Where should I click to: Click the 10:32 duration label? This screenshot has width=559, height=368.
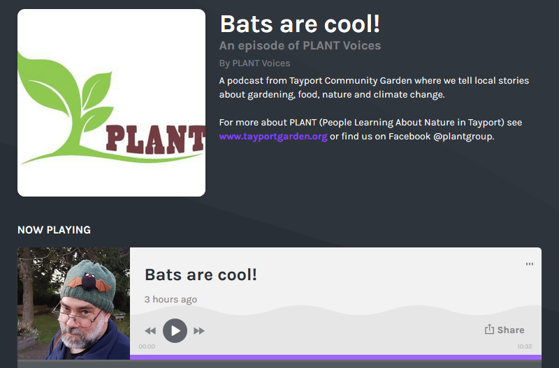[525, 346]
